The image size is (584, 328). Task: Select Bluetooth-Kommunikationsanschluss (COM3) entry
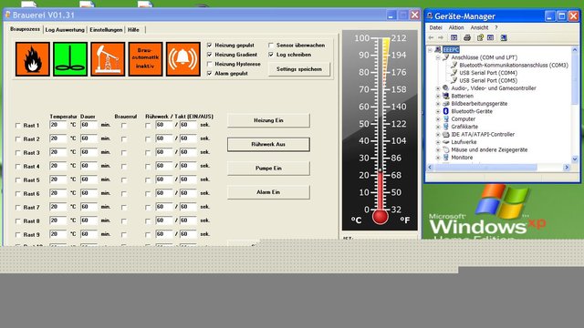[x=514, y=65]
